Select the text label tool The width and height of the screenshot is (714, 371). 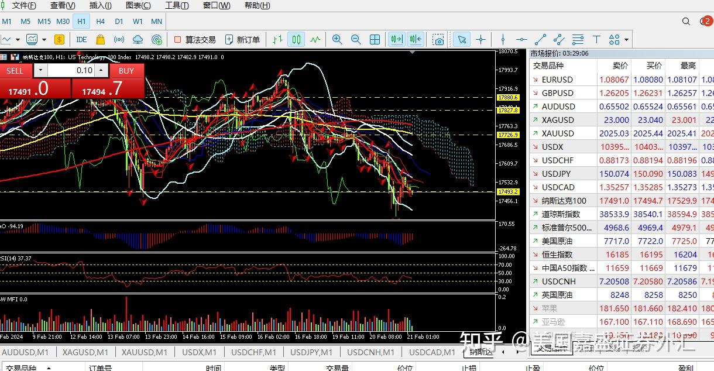tap(596, 40)
